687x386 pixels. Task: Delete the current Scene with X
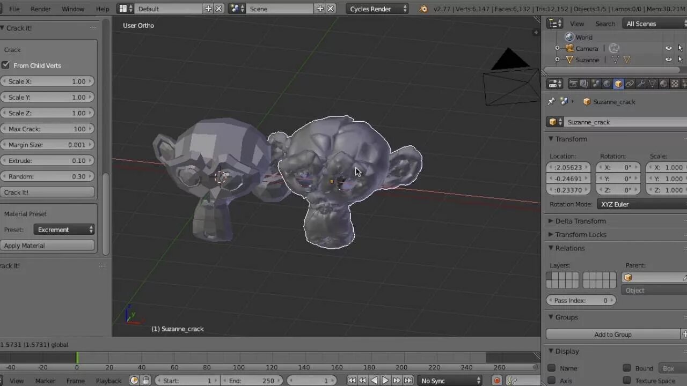[x=331, y=9]
